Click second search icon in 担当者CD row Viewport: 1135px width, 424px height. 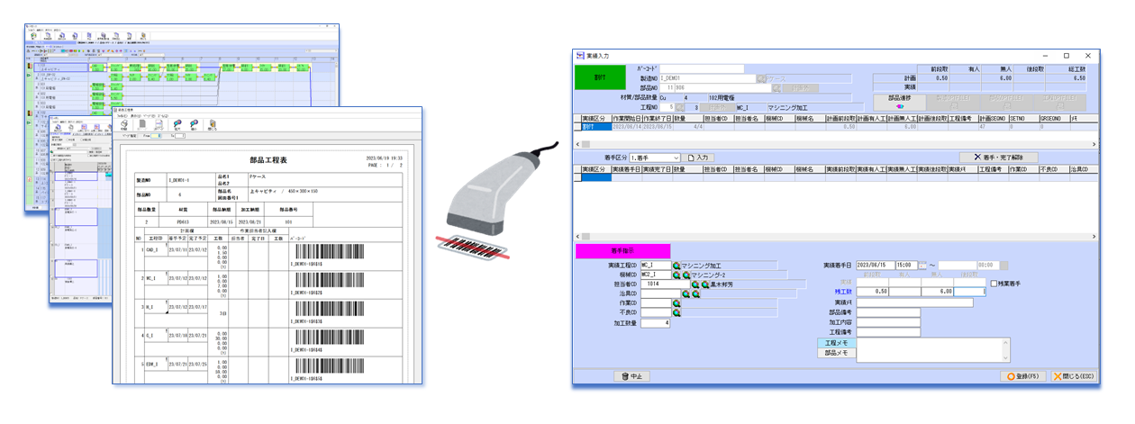coord(705,284)
